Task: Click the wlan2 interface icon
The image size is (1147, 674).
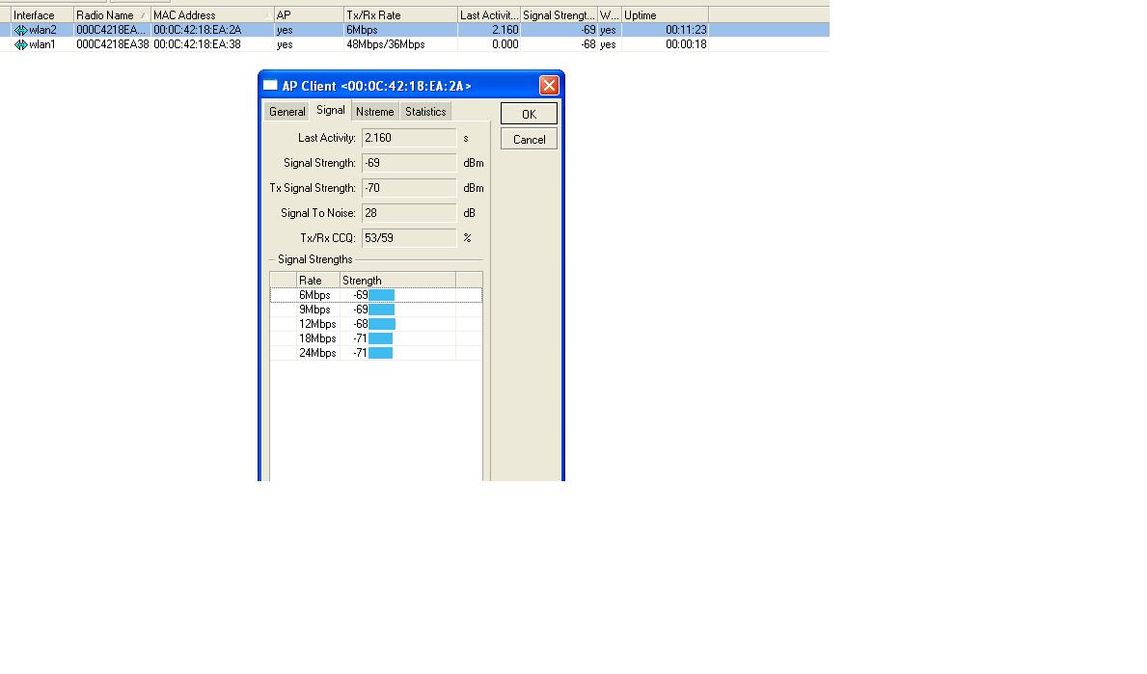Action: 20,30
